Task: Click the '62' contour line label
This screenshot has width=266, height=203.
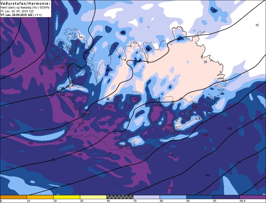Action: click(4, 78)
